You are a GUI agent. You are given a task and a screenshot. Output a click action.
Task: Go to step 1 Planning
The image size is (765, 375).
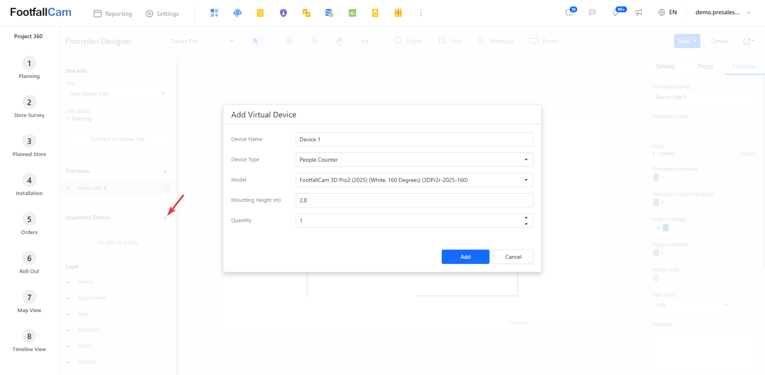point(29,68)
